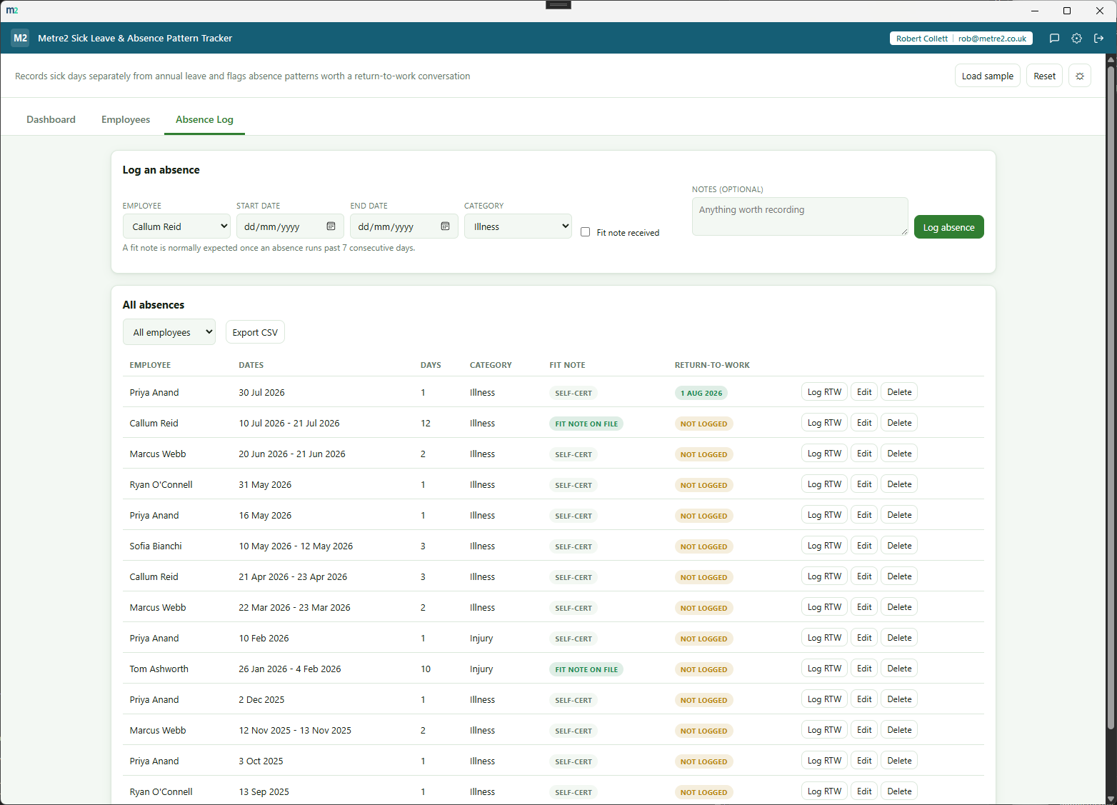Click the Return-To-Work column header
The height and width of the screenshot is (805, 1117).
(x=712, y=365)
